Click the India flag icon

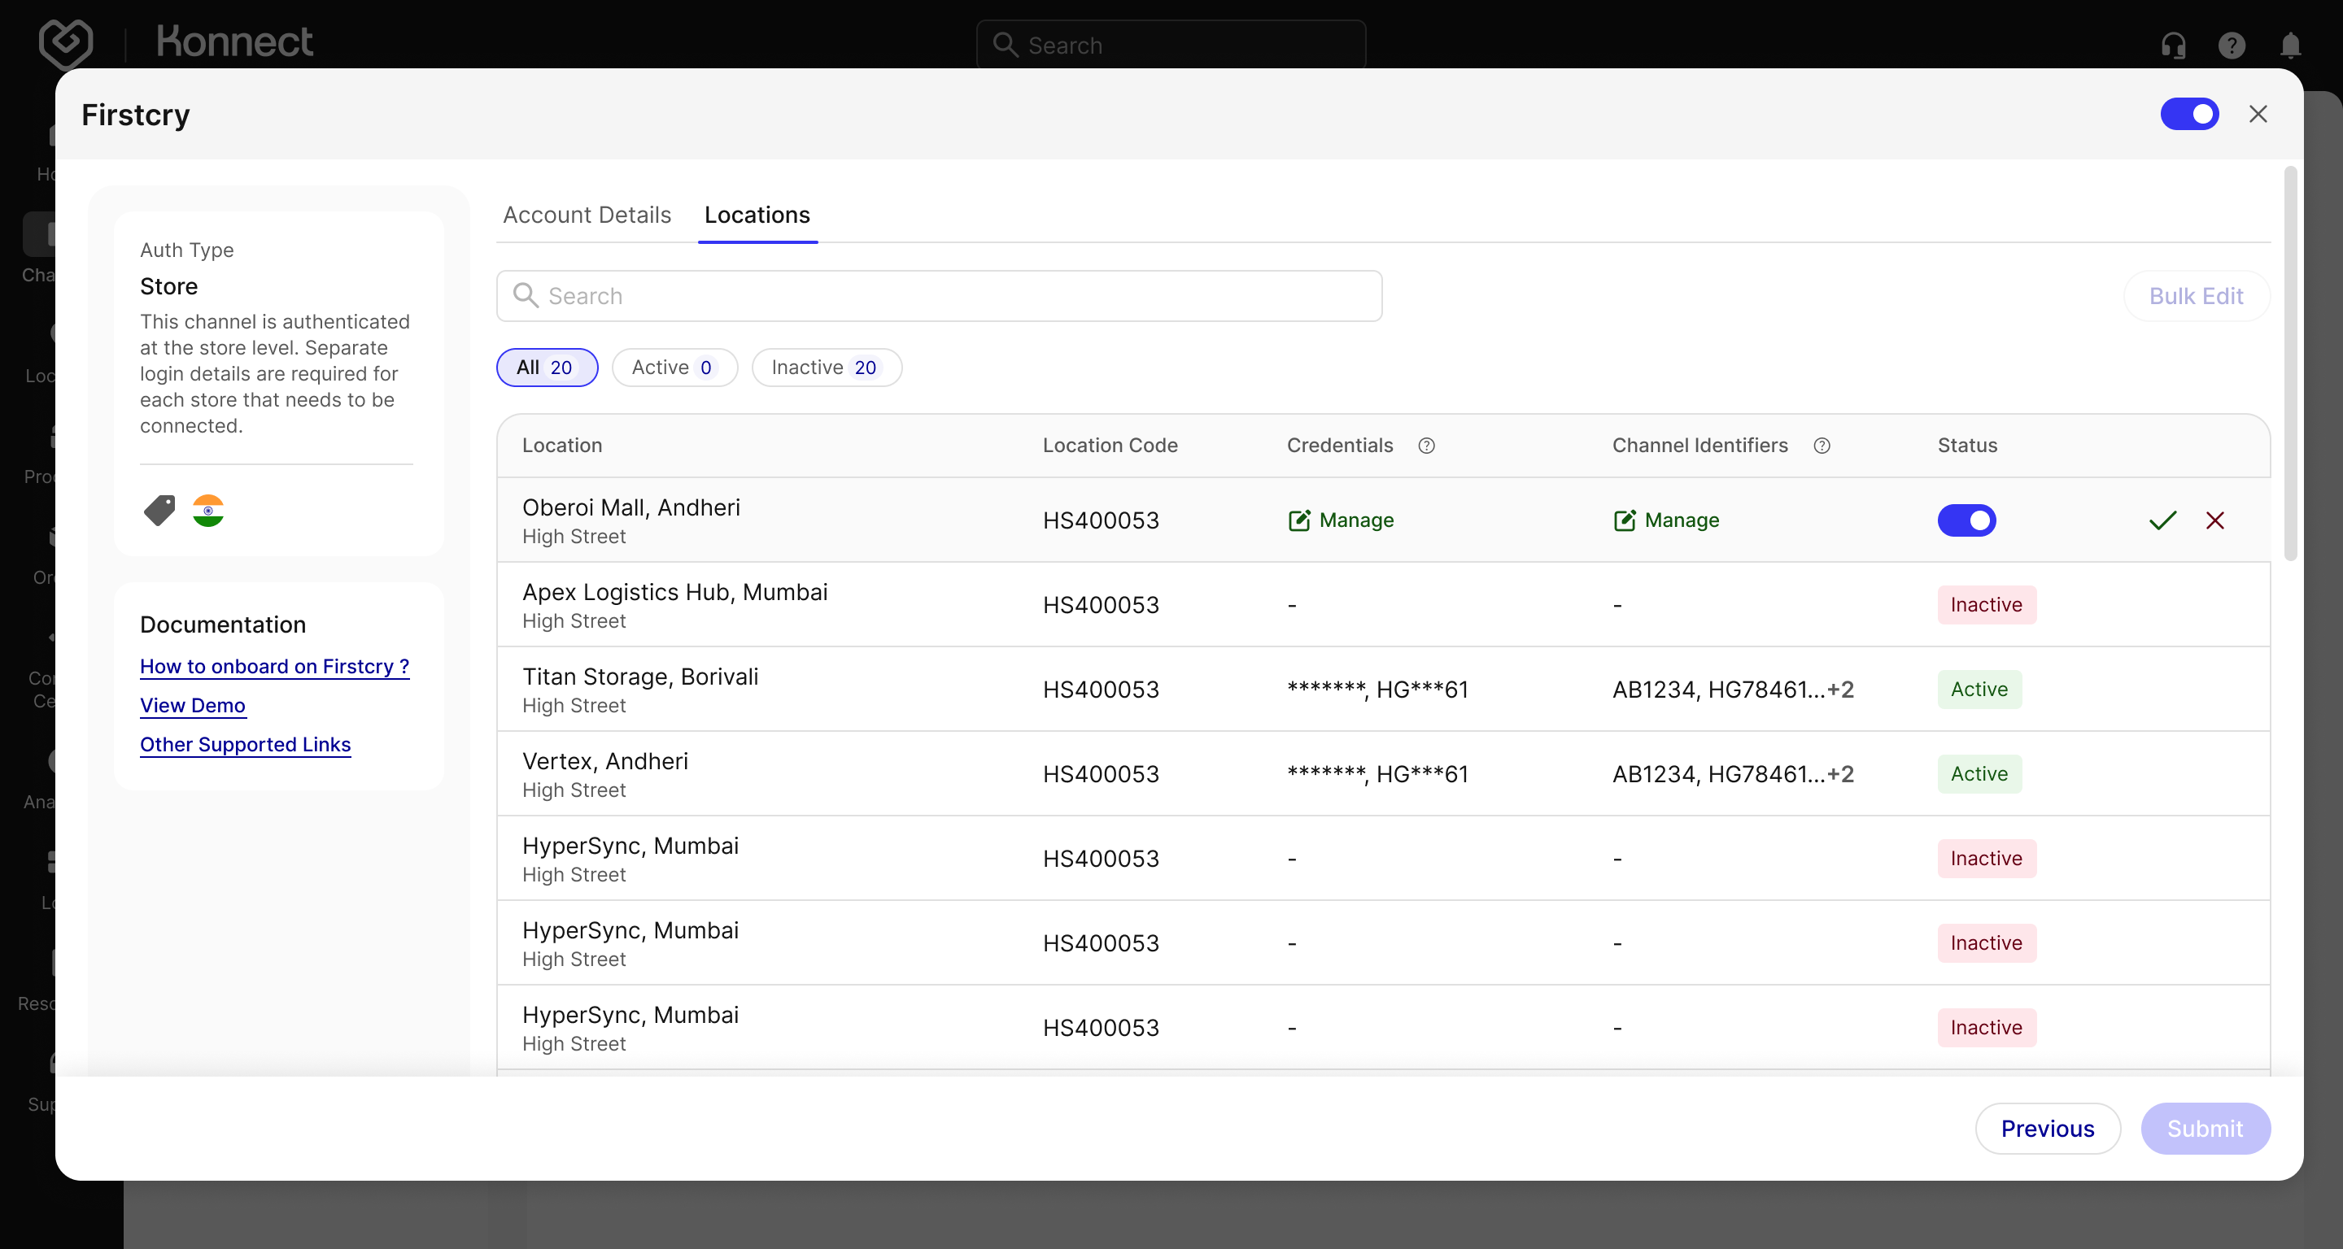click(208, 510)
